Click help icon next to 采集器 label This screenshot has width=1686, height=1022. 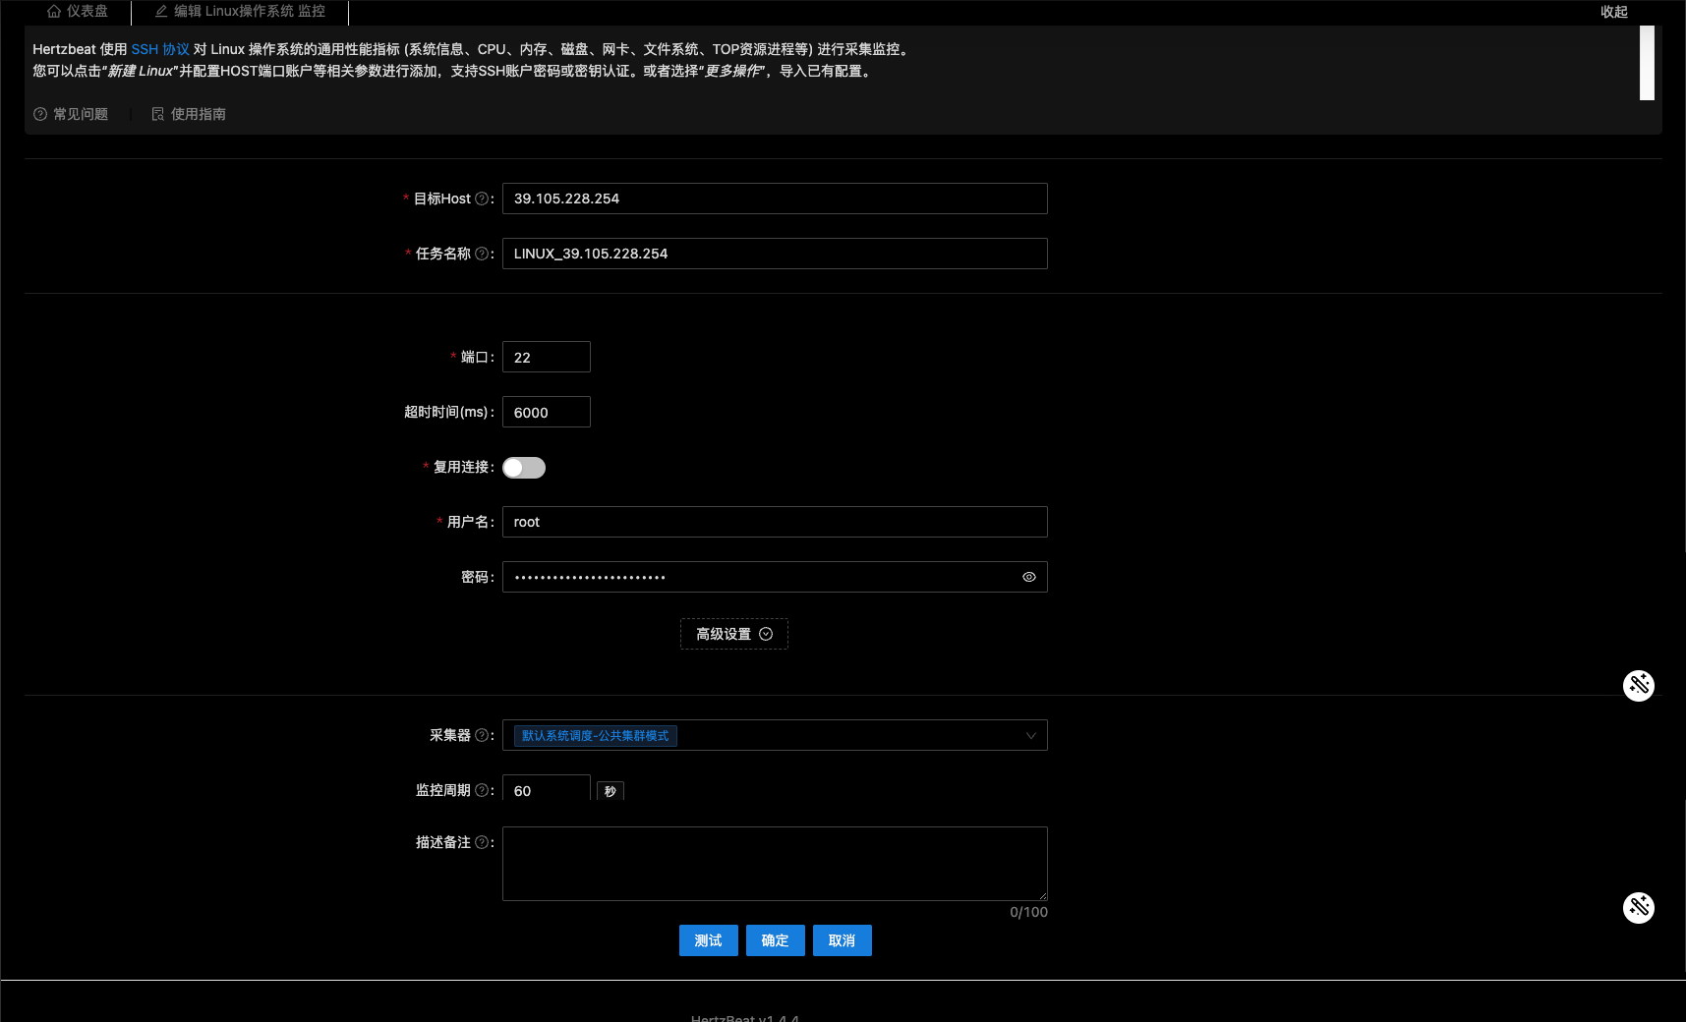point(482,735)
